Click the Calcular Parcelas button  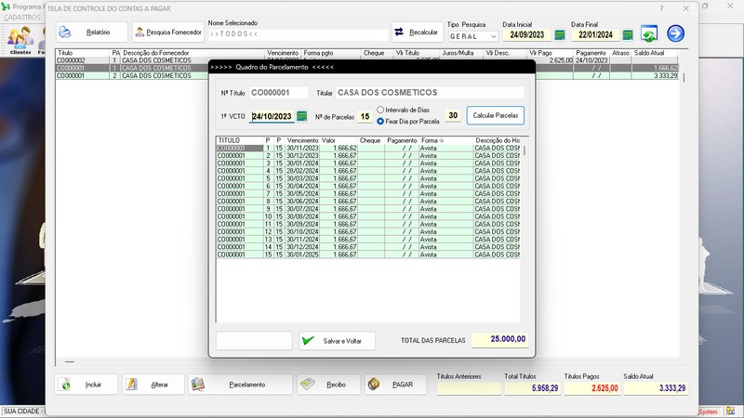[x=496, y=116]
